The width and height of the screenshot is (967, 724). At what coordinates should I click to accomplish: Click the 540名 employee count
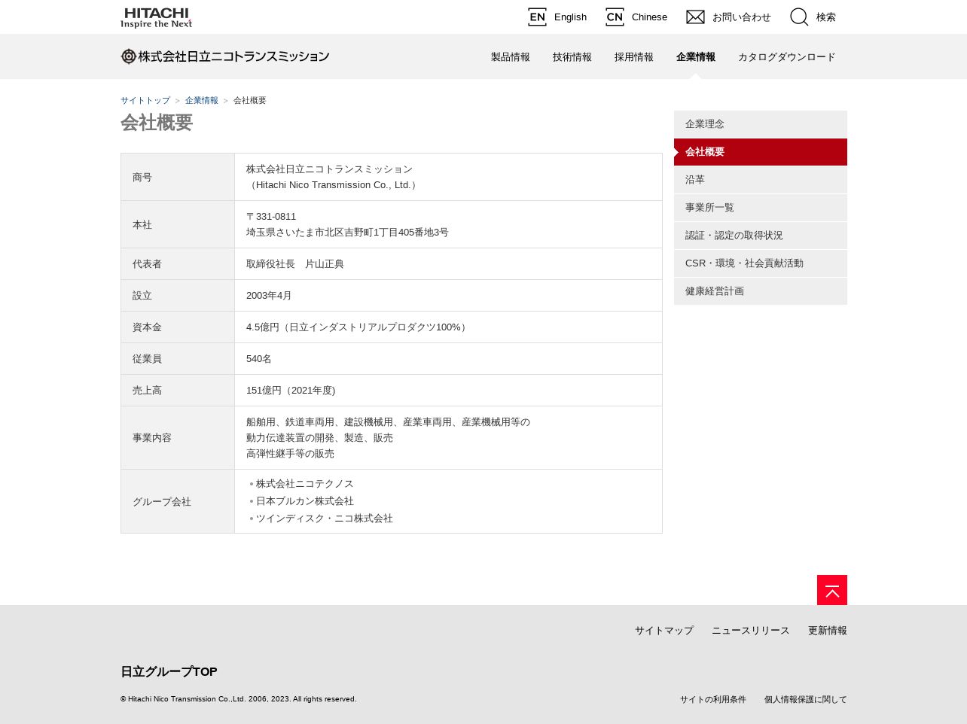pos(259,359)
